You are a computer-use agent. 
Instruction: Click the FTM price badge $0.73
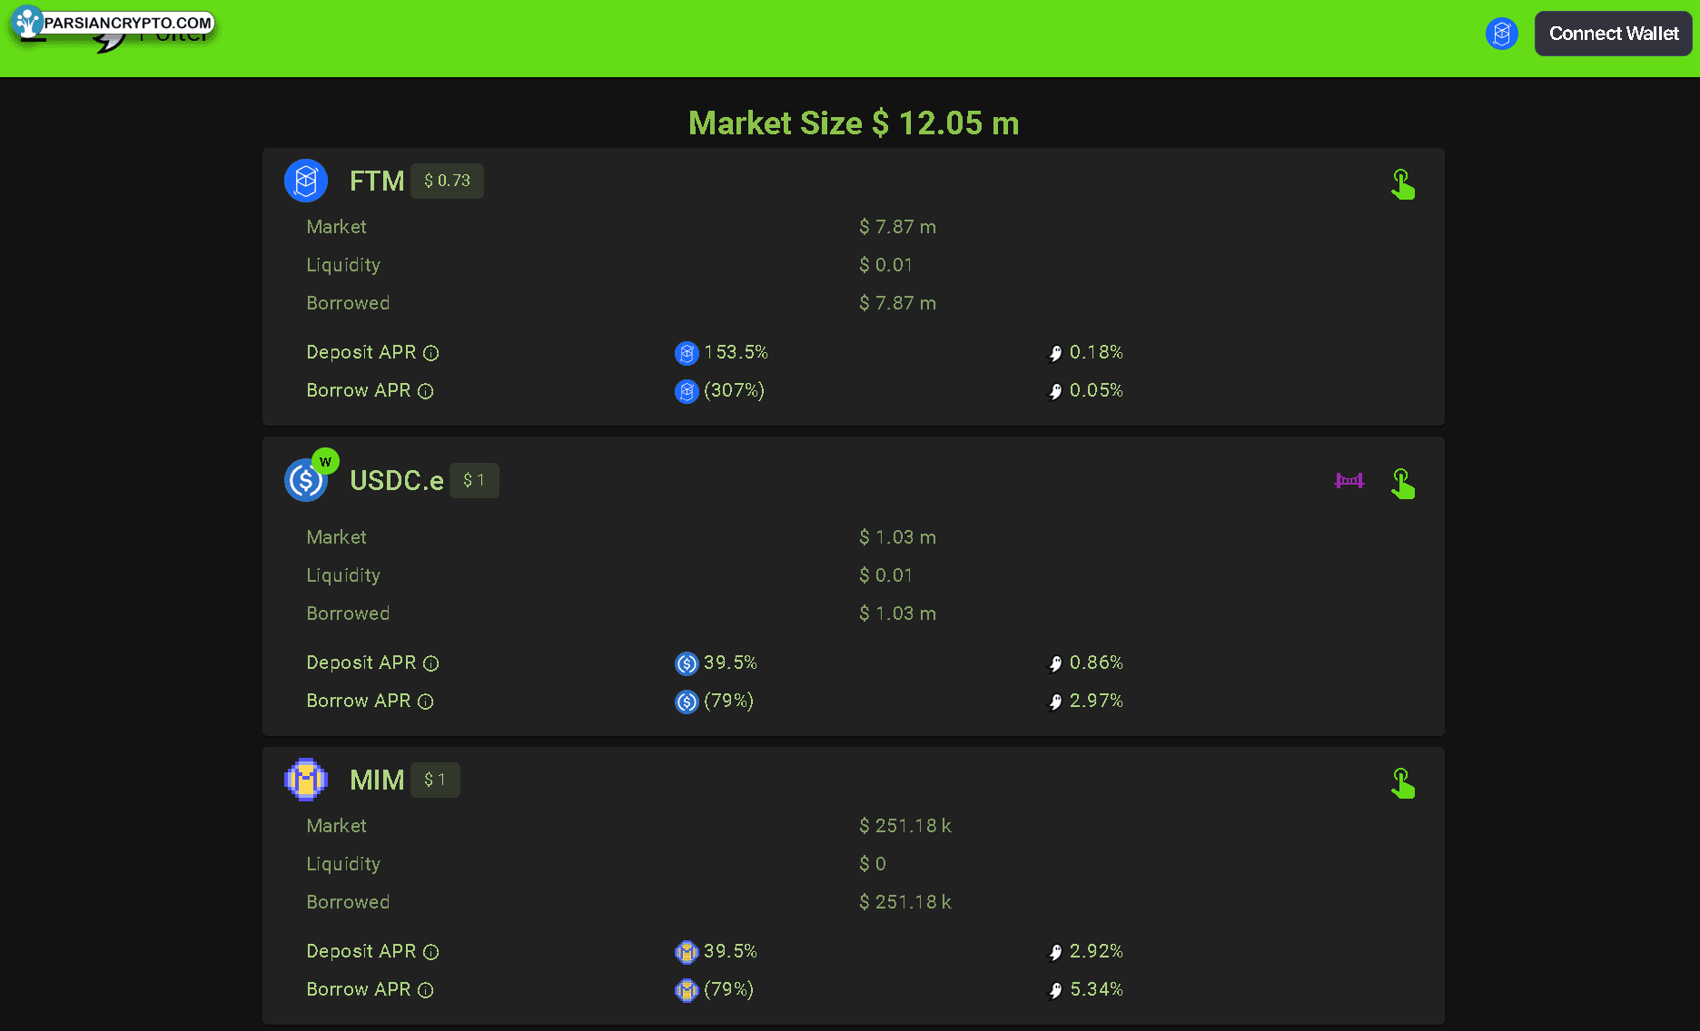(447, 181)
